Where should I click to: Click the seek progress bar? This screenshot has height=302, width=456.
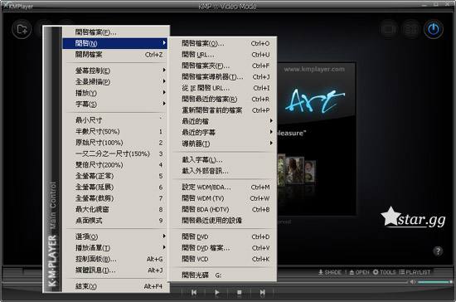(x=342, y=282)
